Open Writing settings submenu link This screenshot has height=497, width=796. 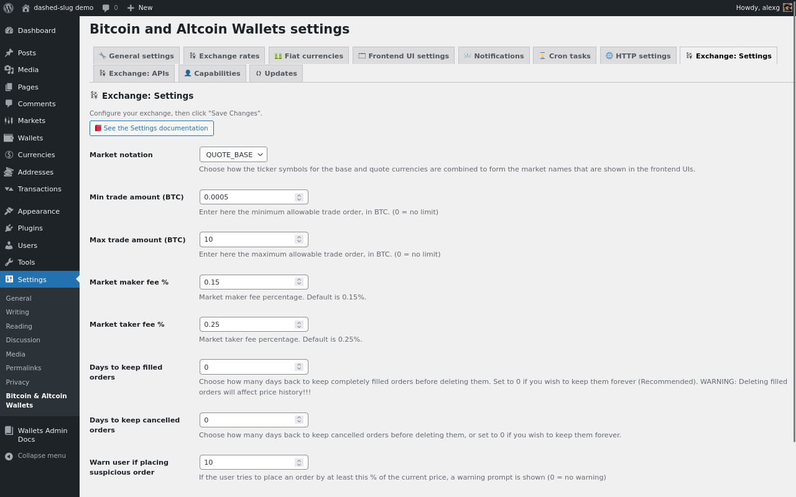[x=17, y=312]
